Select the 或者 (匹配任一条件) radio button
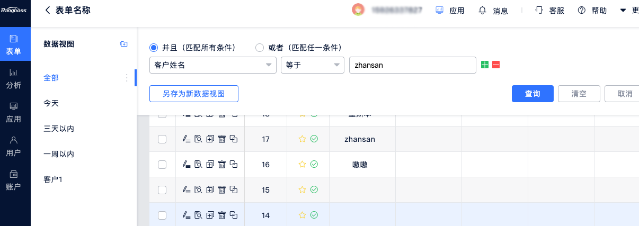639x226 pixels. [260, 48]
